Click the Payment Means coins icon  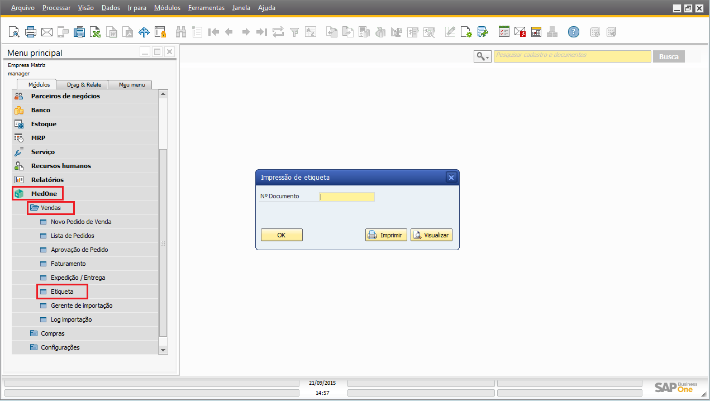coord(380,32)
